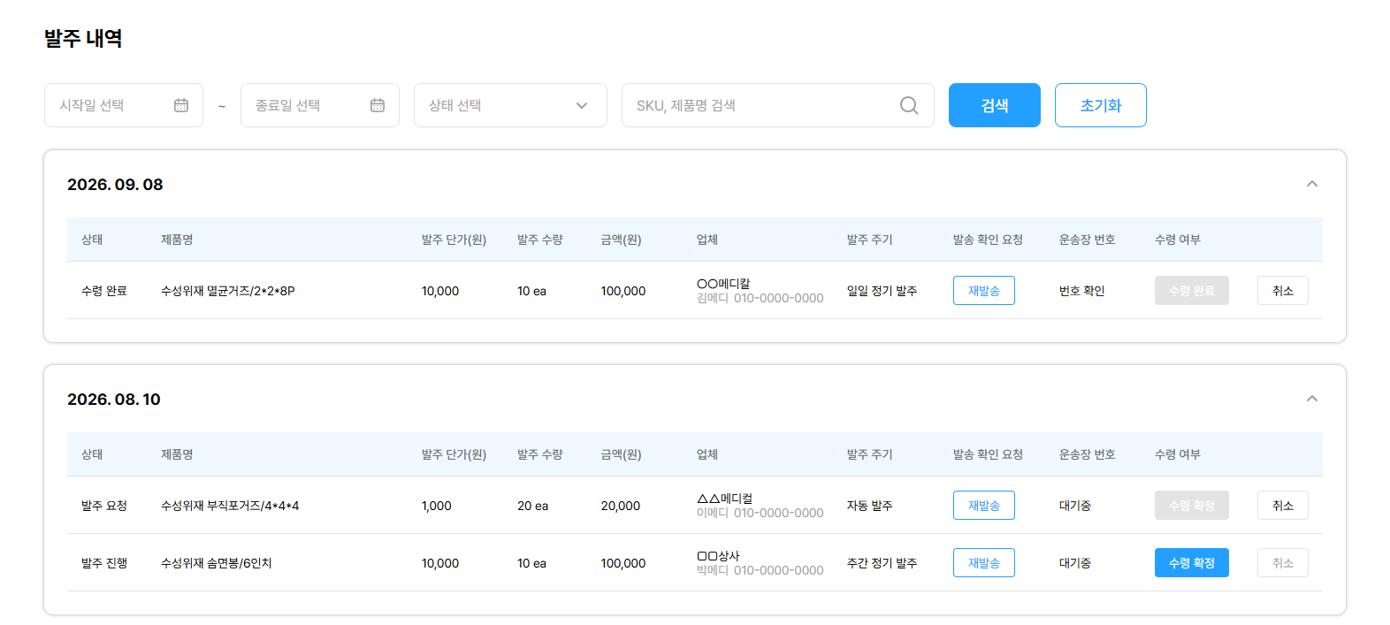Screen dimensions: 1390x625
Task: Select product name 수성위재 솜면봉/6인치
Action: pos(217,563)
